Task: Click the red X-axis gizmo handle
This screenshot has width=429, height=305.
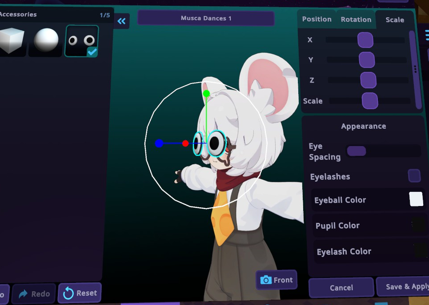Action: pyautogui.click(x=185, y=143)
